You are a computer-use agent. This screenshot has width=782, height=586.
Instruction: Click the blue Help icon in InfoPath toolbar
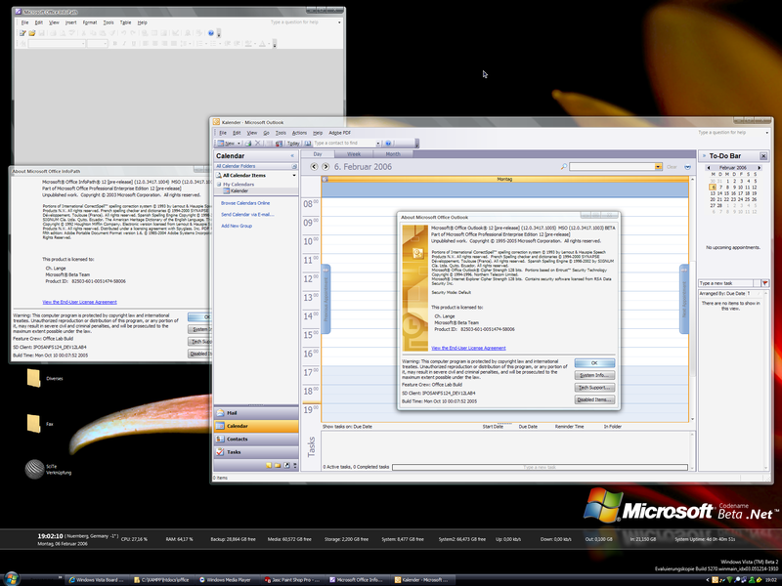210,32
